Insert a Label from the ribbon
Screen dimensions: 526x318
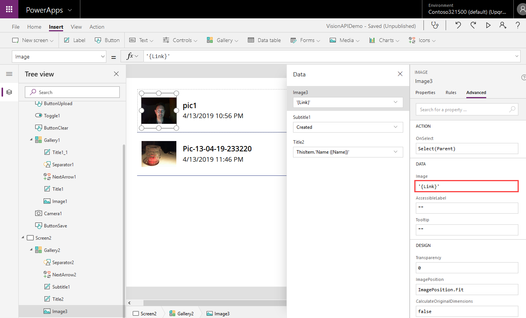(x=75, y=40)
